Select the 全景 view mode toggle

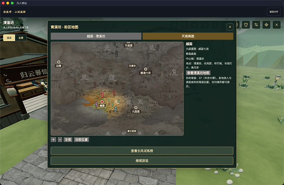[x=21, y=38]
